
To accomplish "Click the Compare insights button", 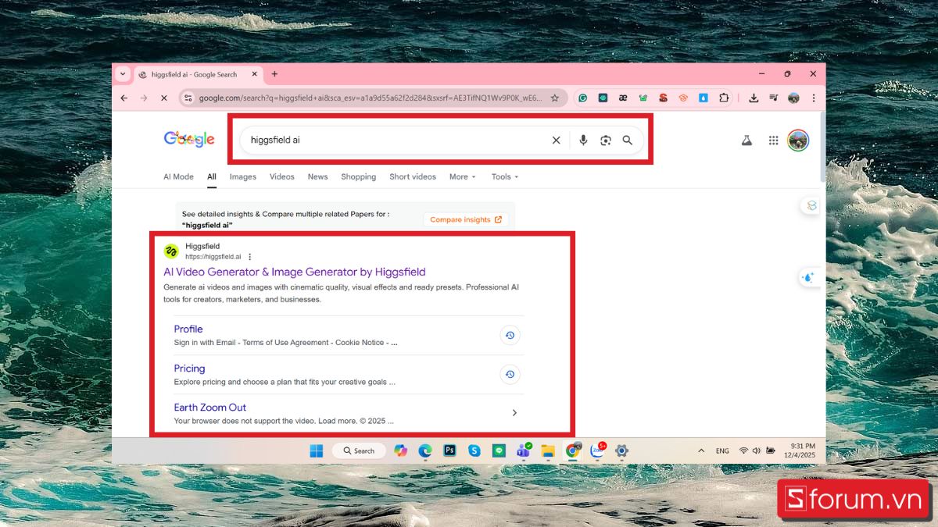I will click(466, 220).
